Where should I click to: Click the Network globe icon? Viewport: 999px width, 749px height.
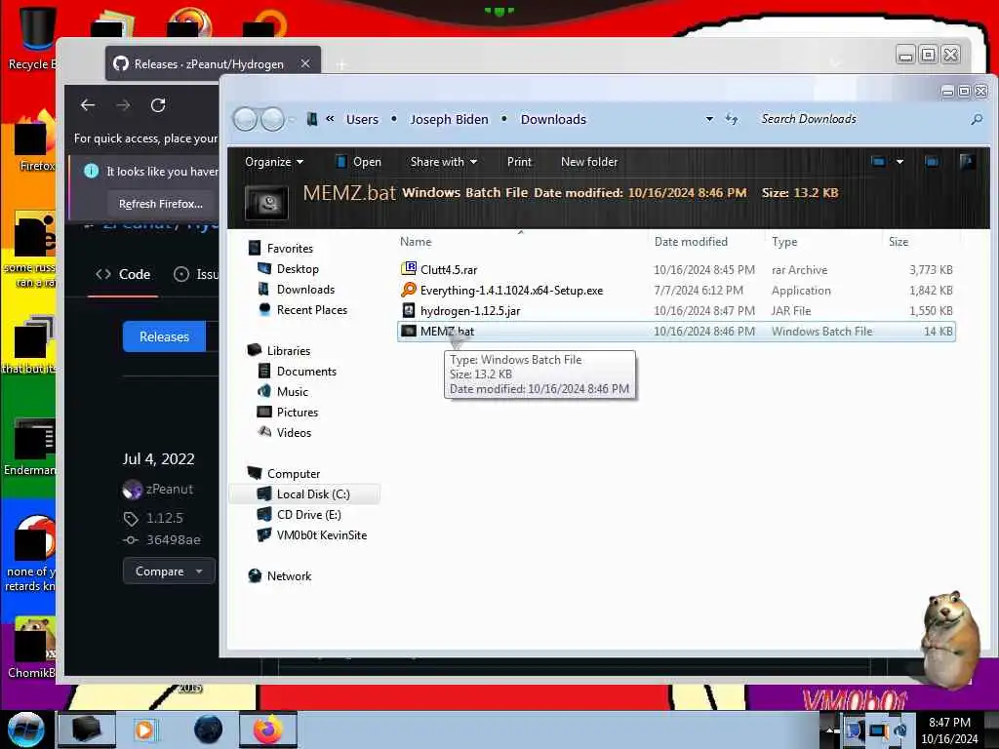(255, 575)
